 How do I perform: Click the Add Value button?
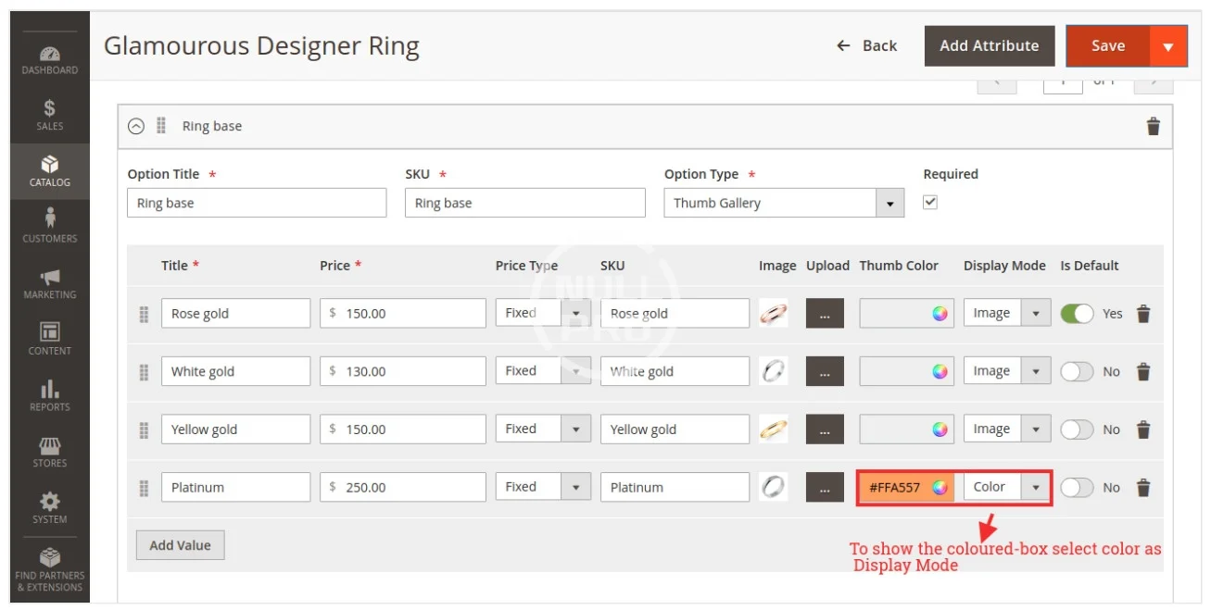(180, 545)
